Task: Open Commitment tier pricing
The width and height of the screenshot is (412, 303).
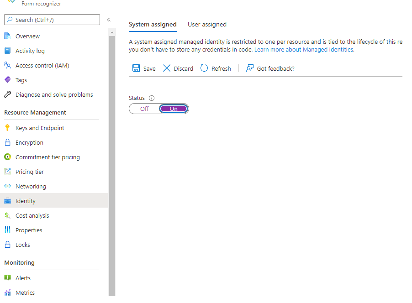Action: (x=47, y=157)
